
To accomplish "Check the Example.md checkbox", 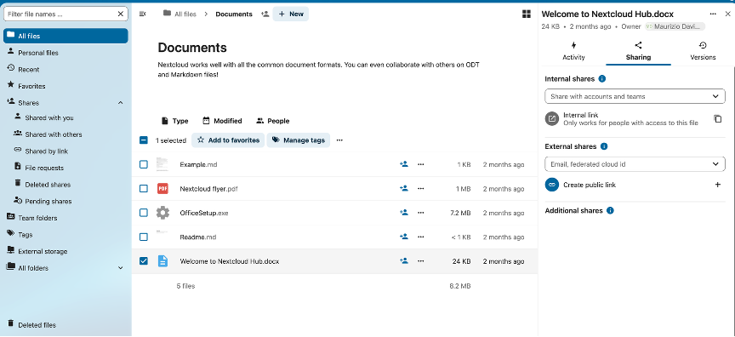I will 144,164.
